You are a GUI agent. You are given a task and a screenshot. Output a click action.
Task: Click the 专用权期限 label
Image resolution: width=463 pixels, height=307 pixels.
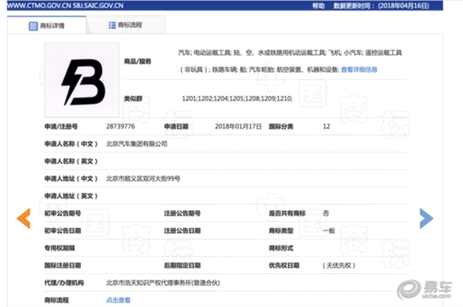point(60,248)
